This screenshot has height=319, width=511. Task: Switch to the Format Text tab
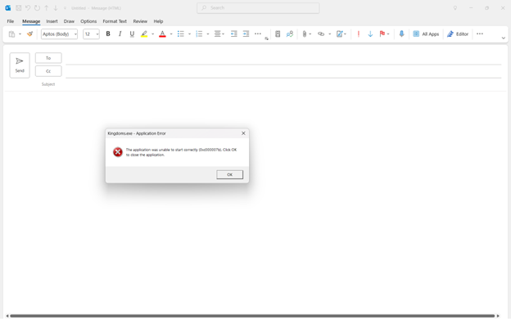(115, 21)
